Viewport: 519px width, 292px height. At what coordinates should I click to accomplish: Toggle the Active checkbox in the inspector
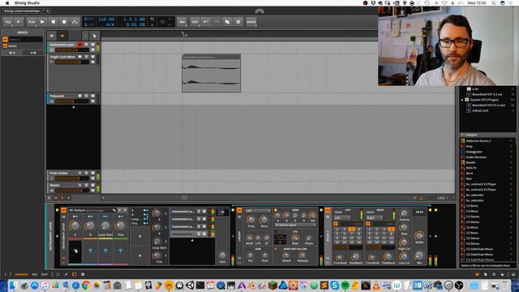(x=6, y=46)
